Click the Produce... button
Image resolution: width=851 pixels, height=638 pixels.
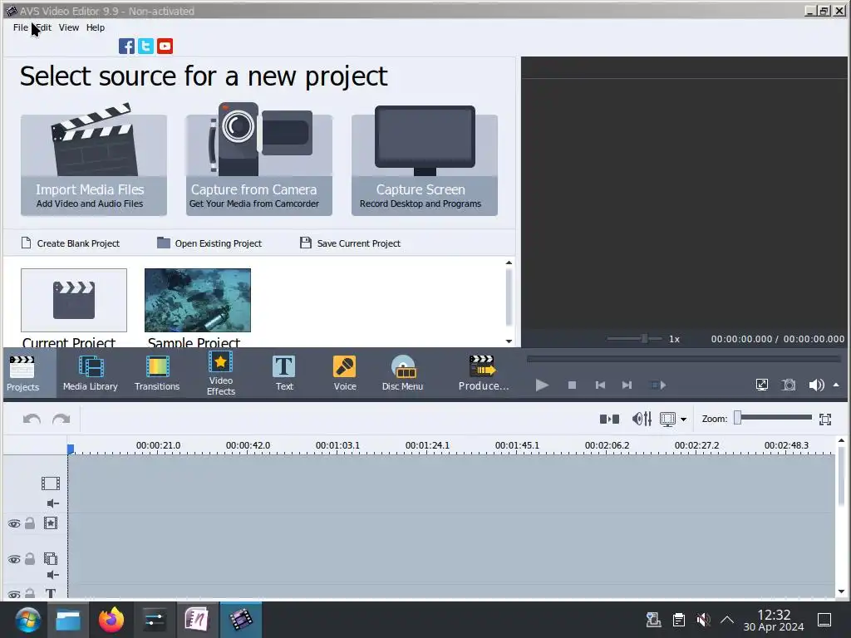coord(483,373)
